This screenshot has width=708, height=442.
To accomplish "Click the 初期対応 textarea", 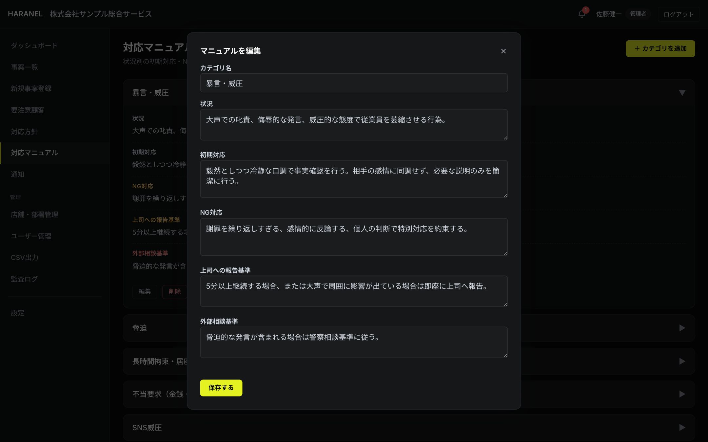I will 354,179.
